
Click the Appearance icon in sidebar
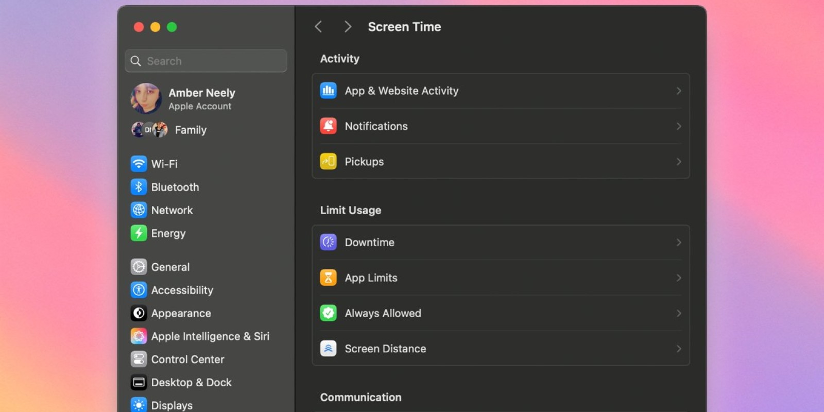(139, 313)
